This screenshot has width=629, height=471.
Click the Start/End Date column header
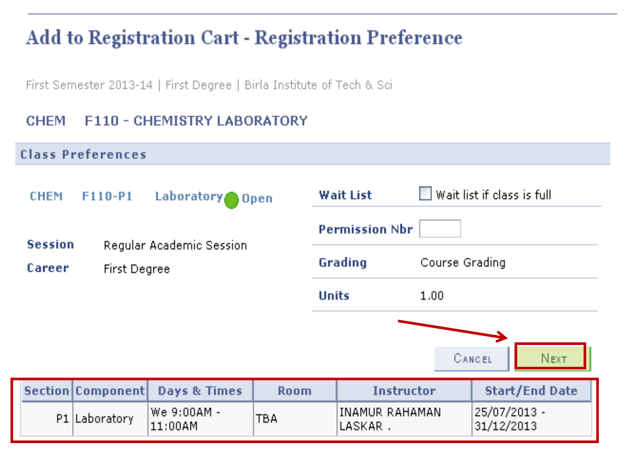[531, 391]
